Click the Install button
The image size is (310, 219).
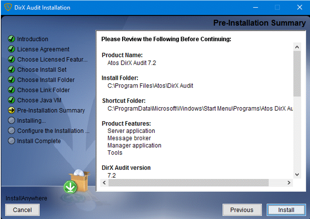pos(286,210)
